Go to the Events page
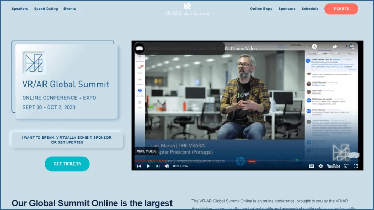The width and height of the screenshot is (374, 210). pos(70,9)
